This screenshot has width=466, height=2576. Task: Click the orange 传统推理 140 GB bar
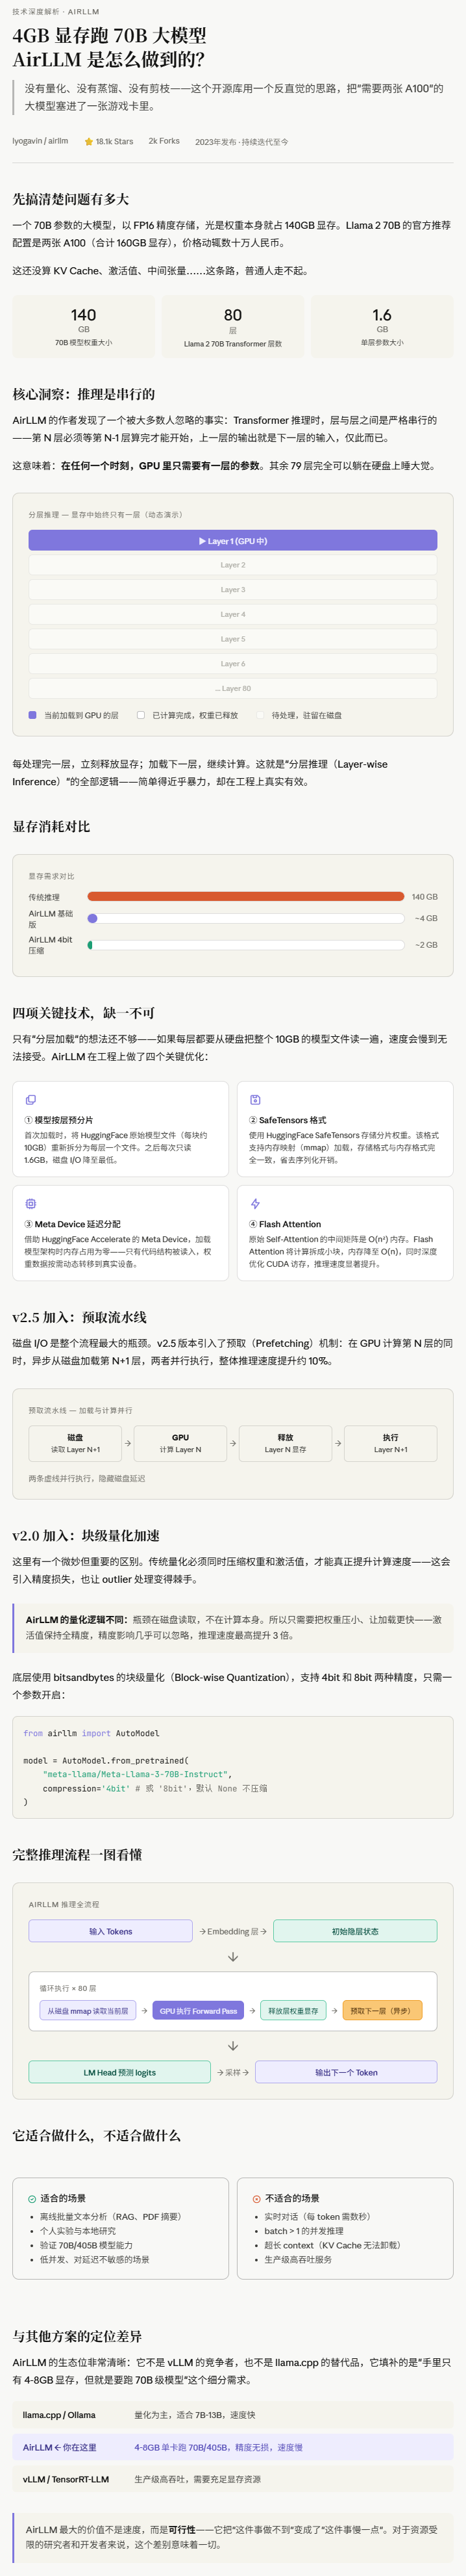pos(245,897)
